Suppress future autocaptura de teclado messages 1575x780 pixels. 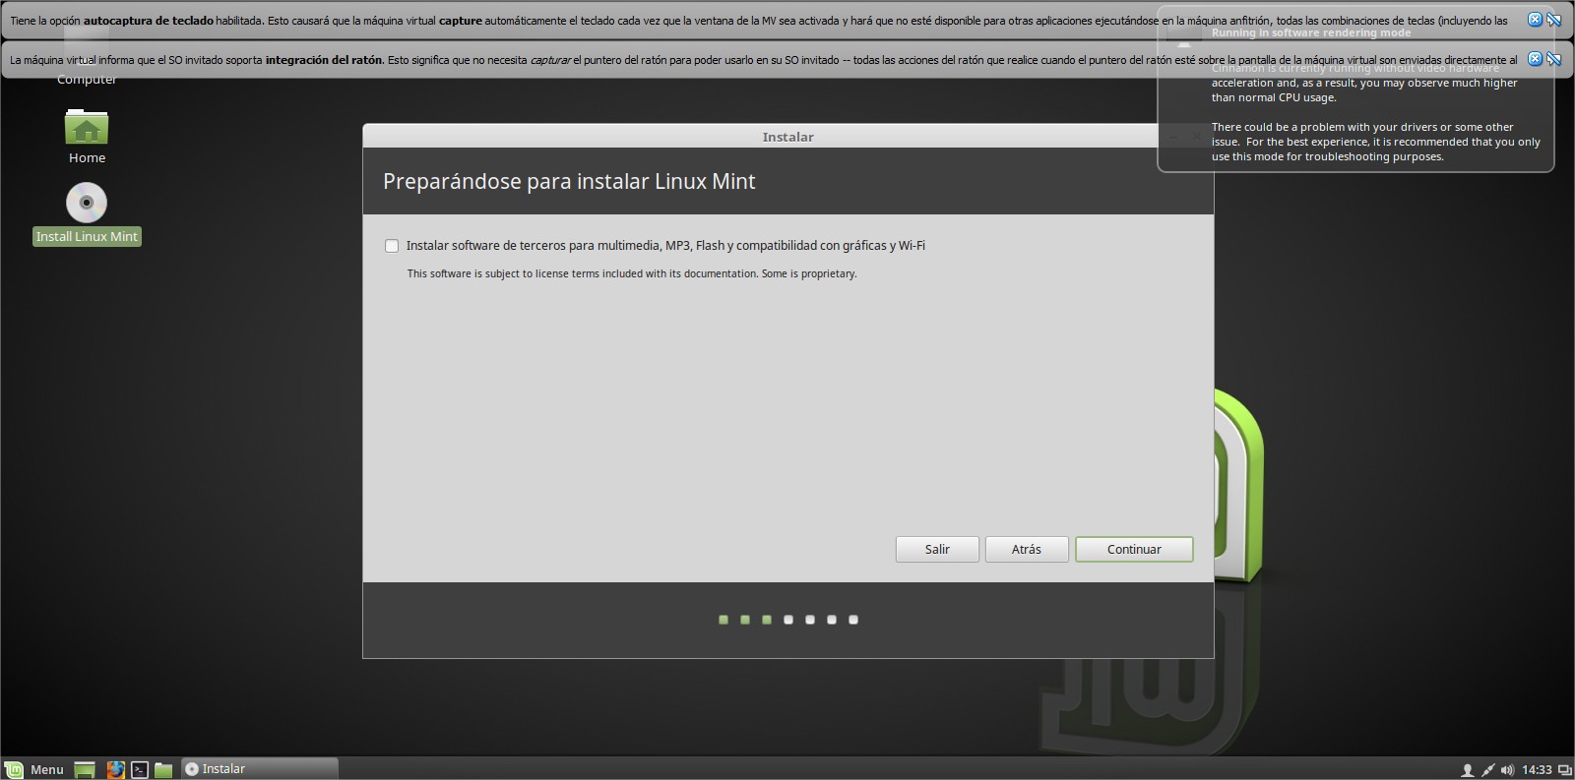[1554, 20]
